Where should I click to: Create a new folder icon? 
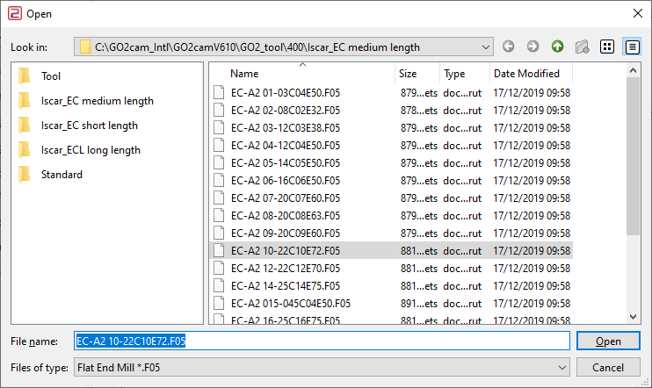coord(581,47)
